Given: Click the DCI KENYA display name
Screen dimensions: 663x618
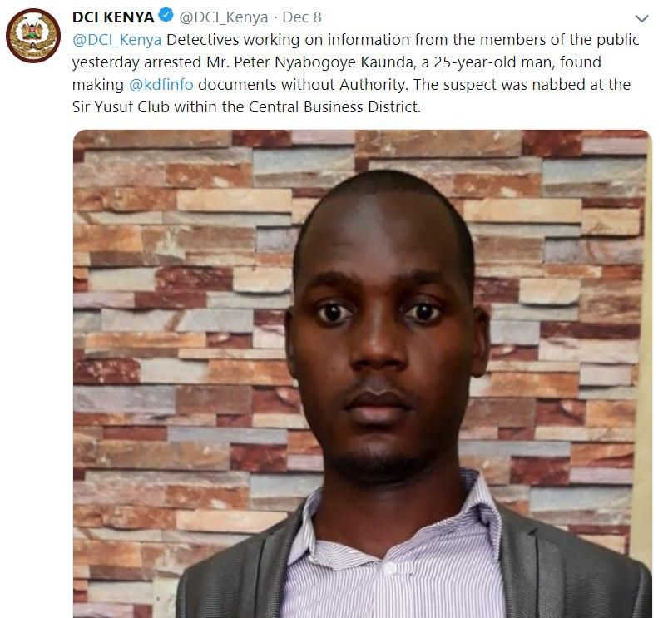Looking at the screenshot, I should (113, 17).
